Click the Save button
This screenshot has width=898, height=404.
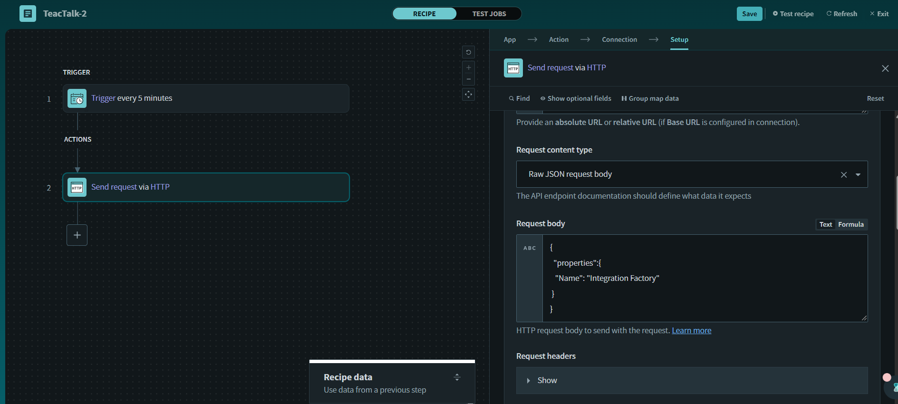click(x=749, y=14)
